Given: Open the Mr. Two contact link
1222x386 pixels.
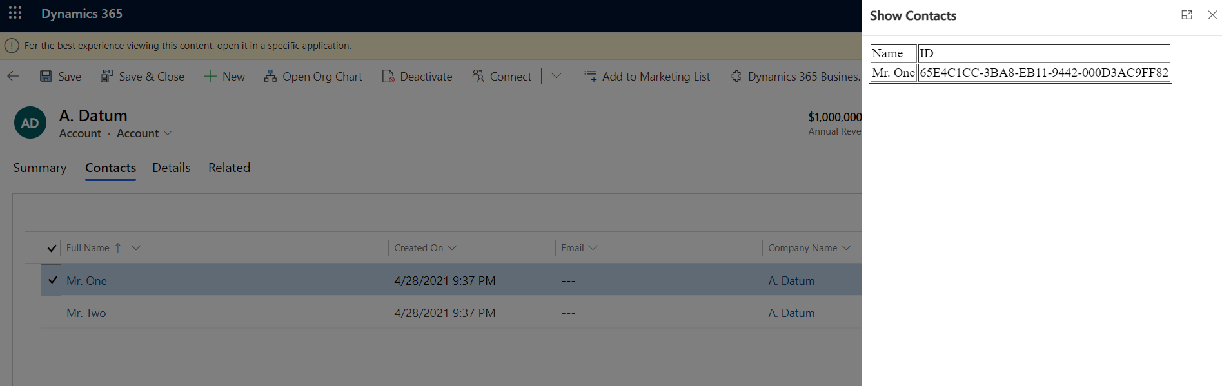Looking at the screenshot, I should point(86,313).
